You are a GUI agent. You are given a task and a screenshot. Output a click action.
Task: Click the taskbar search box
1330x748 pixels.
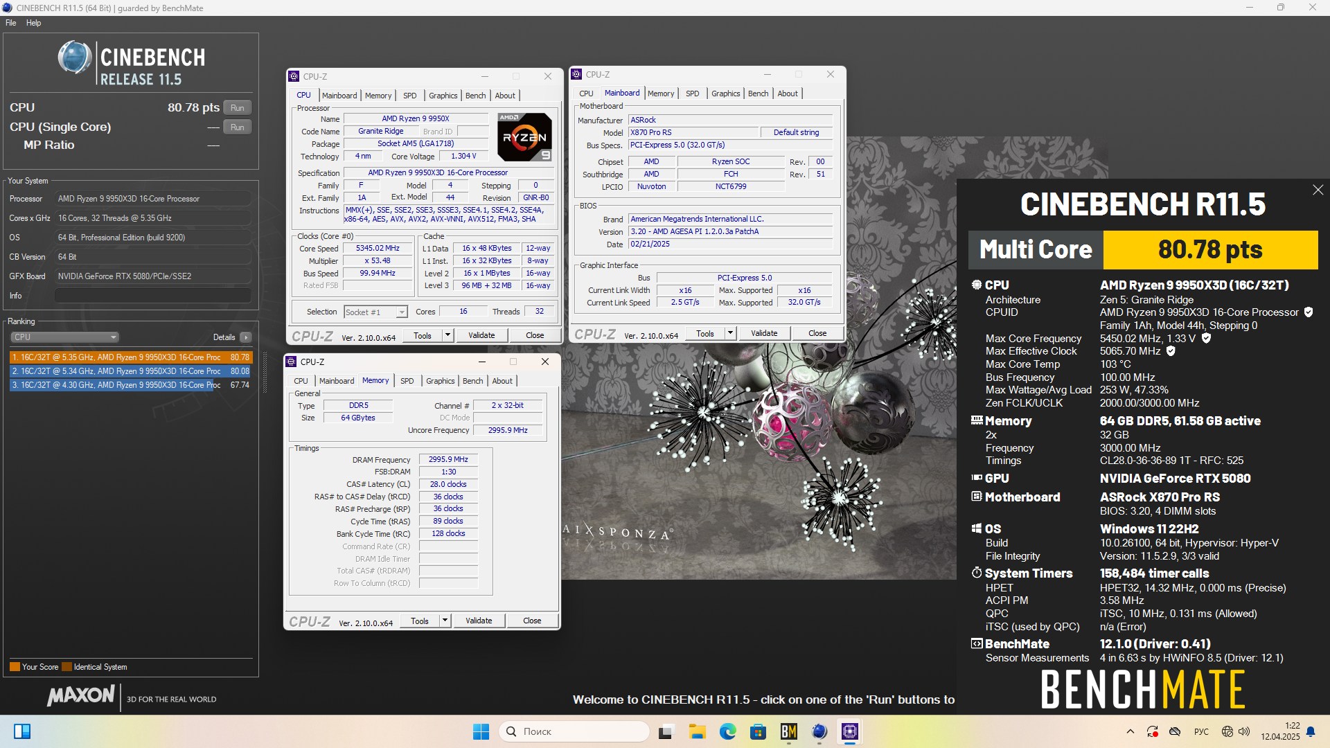pos(574,731)
